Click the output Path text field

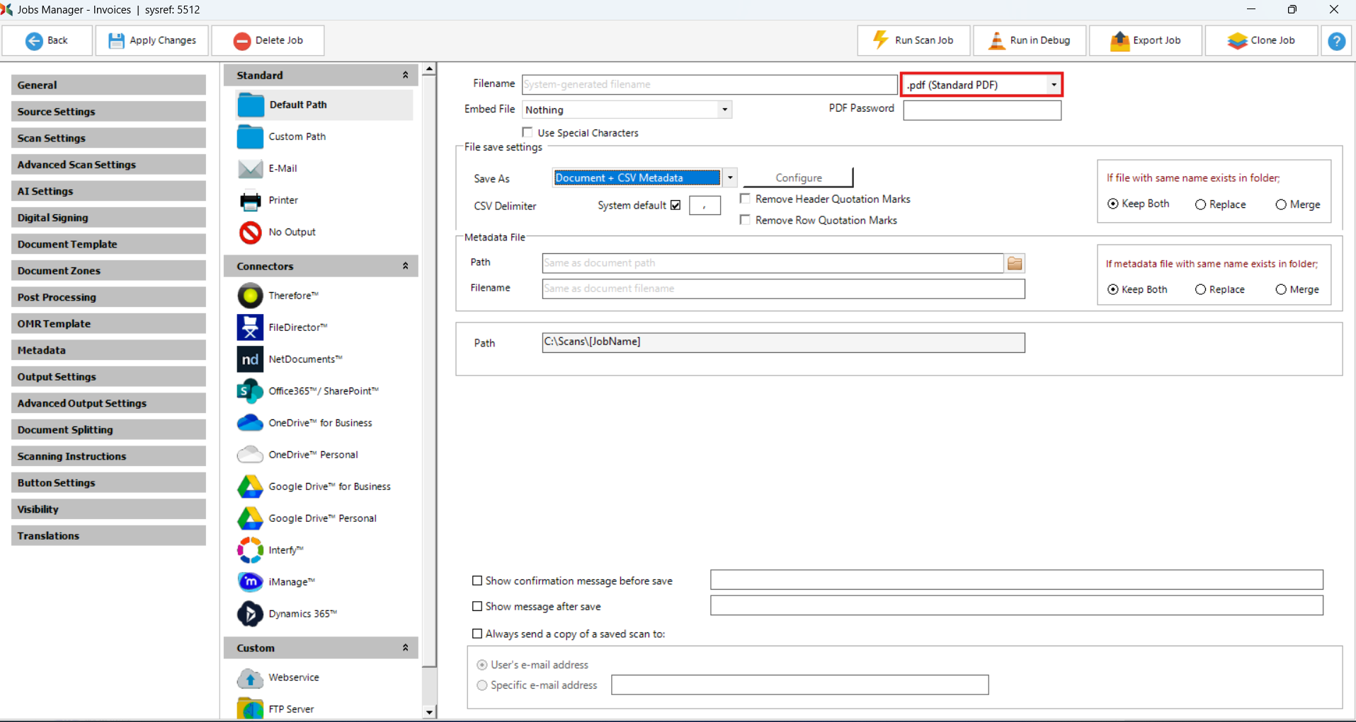(782, 342)
